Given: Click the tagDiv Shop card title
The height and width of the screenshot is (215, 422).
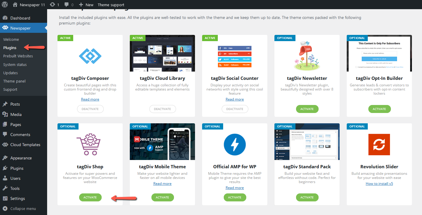Looking at the screenshot, I should click(x=90, y=167).
